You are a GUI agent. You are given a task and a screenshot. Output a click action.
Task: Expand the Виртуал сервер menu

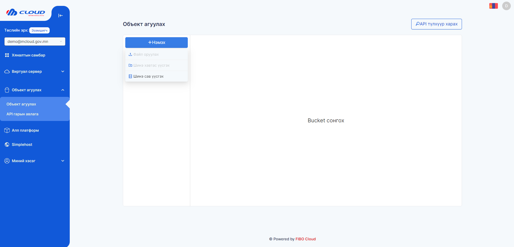[x=63, y=71]
